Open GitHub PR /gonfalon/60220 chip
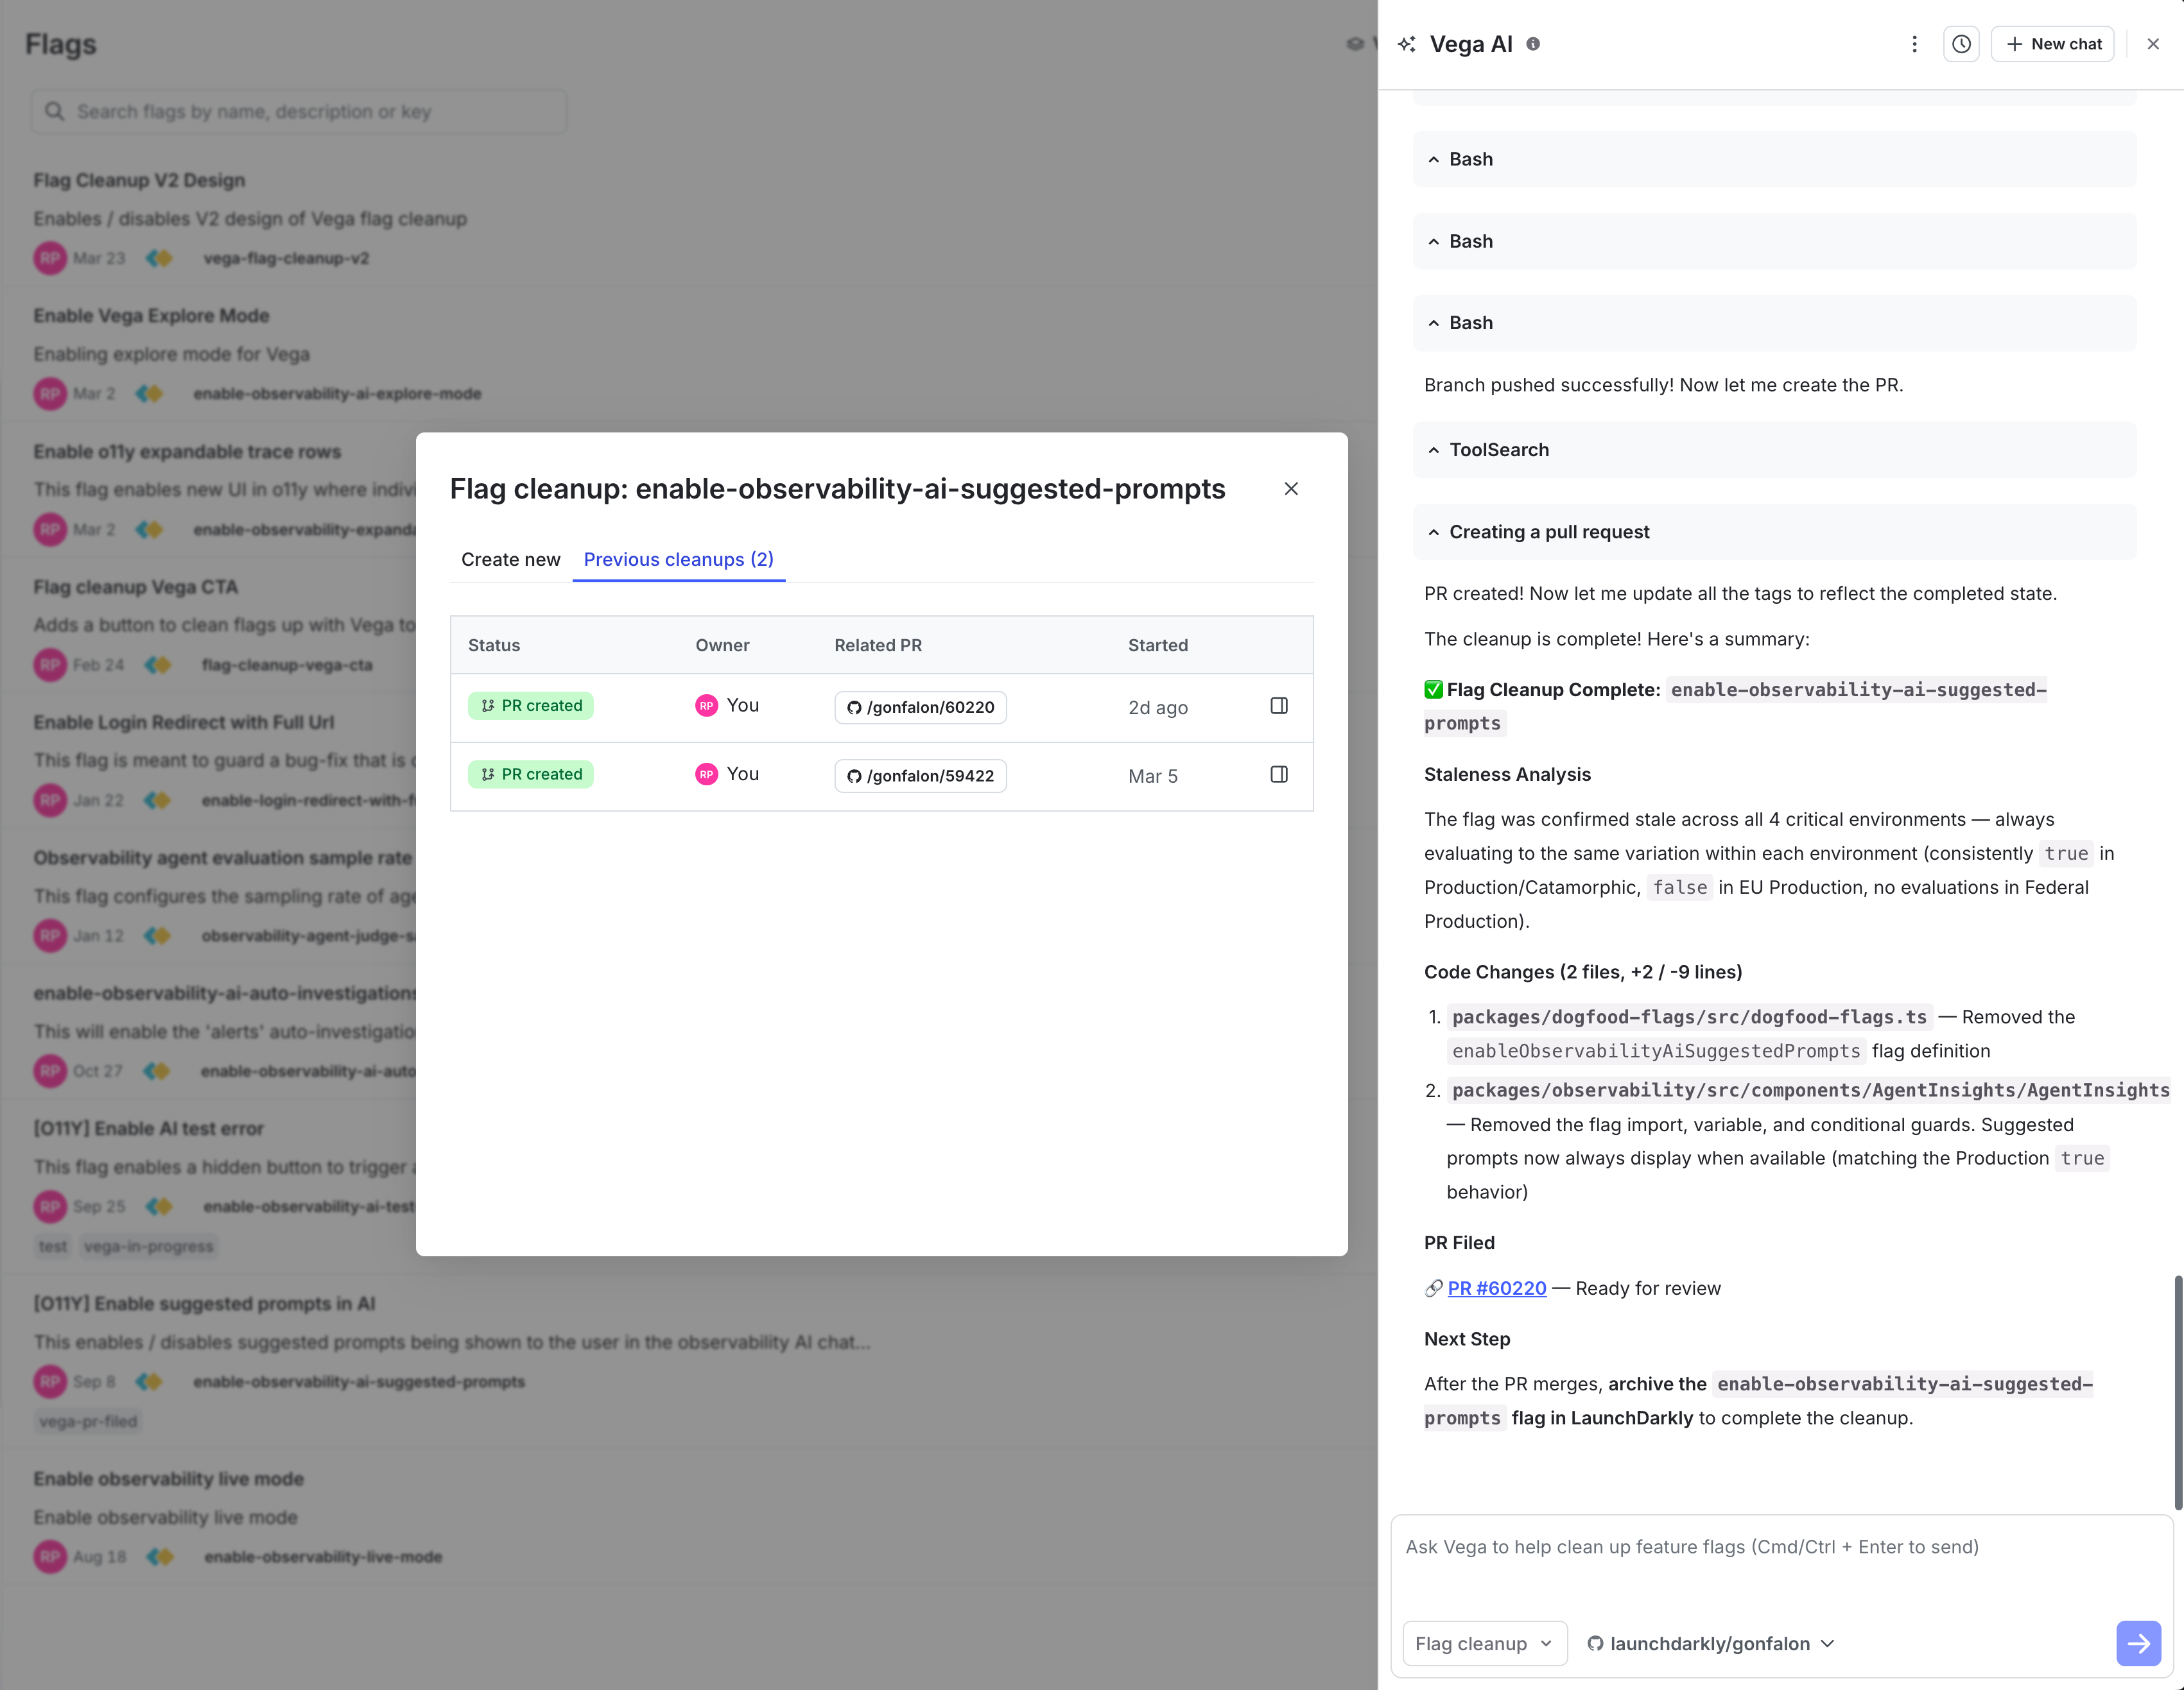The image size is (2184, 1690). (x=920, y=708)
